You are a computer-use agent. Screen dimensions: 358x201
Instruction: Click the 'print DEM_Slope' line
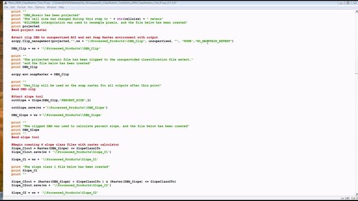point(25,130)
